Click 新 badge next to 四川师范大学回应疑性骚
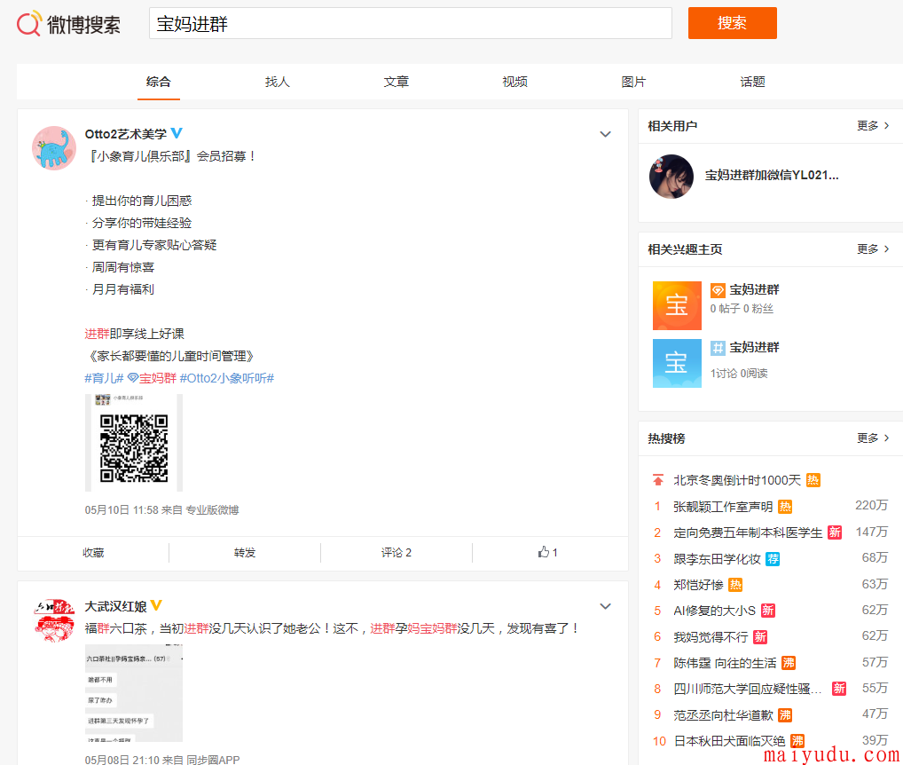This screenshot has height=765, width=903. click(x=839, y=689)
